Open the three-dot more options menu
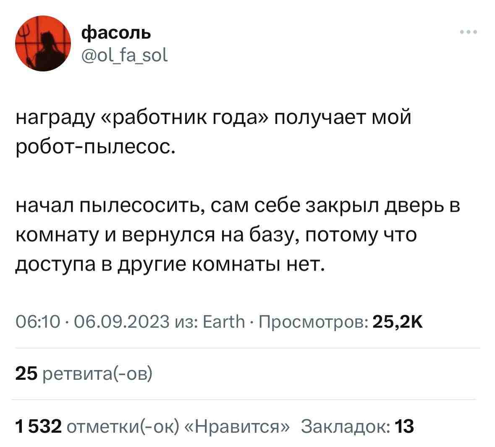 [469, 32]
